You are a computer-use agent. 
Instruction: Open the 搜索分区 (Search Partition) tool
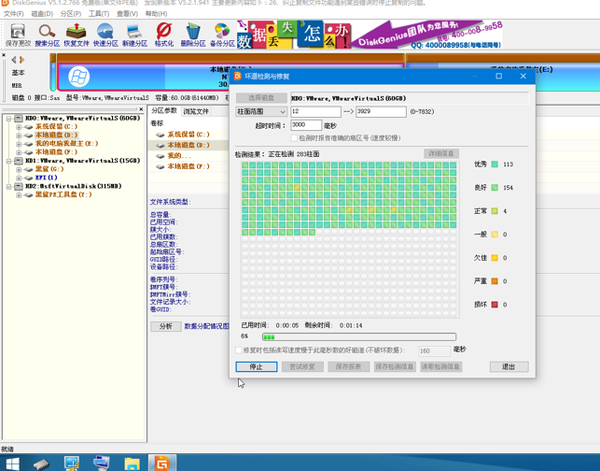coord(47,36)
